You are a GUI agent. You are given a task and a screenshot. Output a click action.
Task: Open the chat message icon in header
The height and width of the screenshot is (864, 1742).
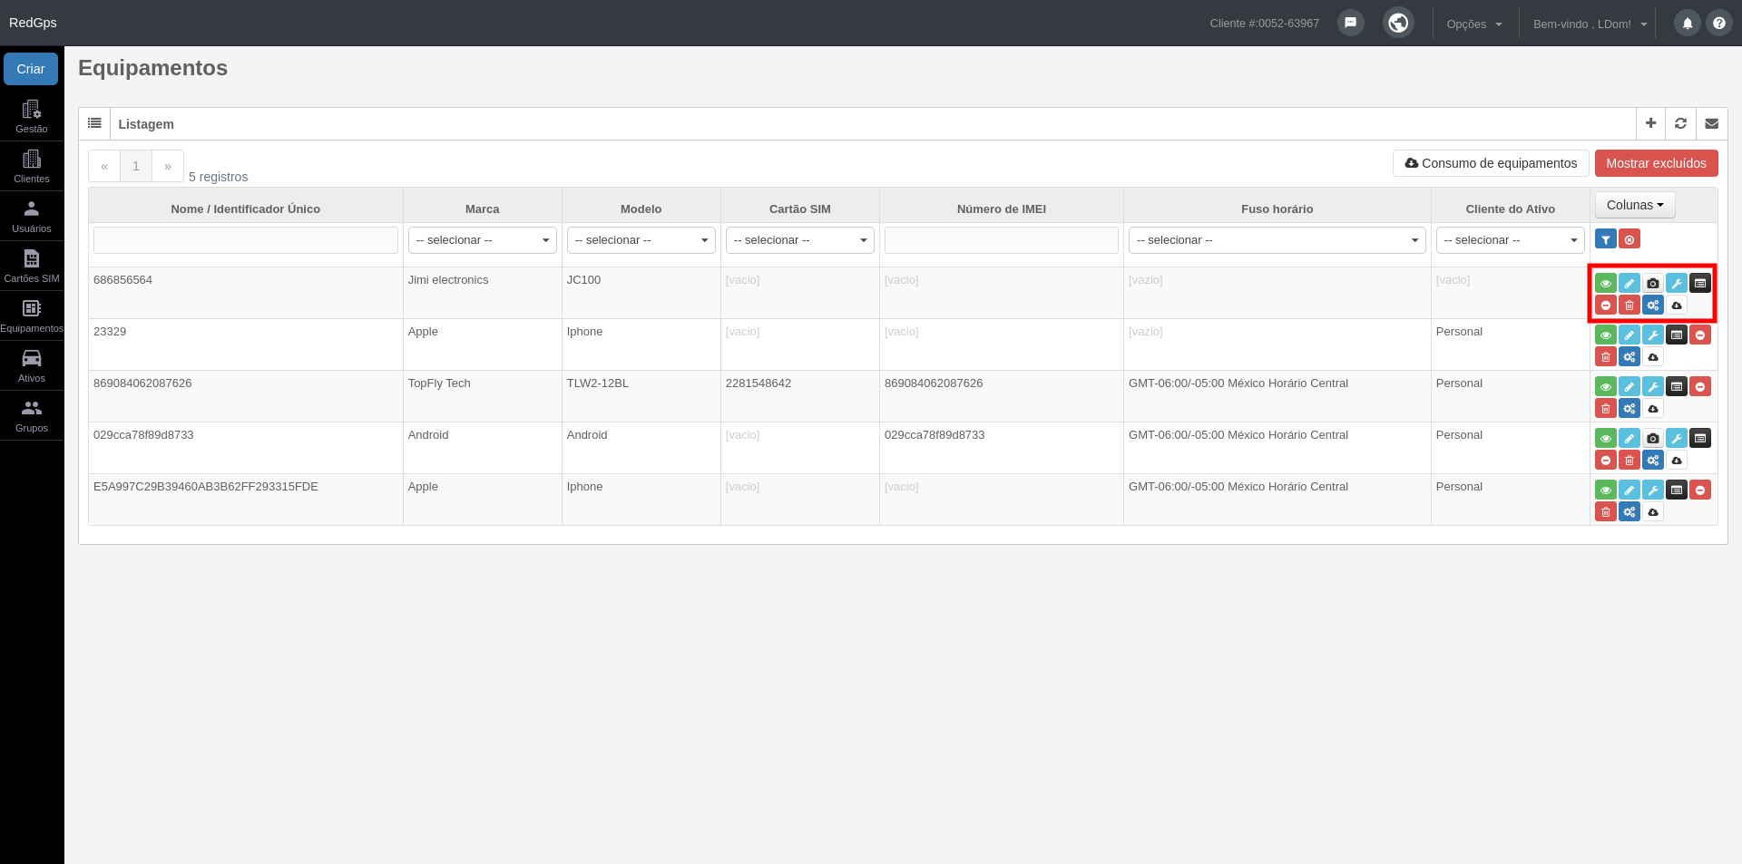1351,23
